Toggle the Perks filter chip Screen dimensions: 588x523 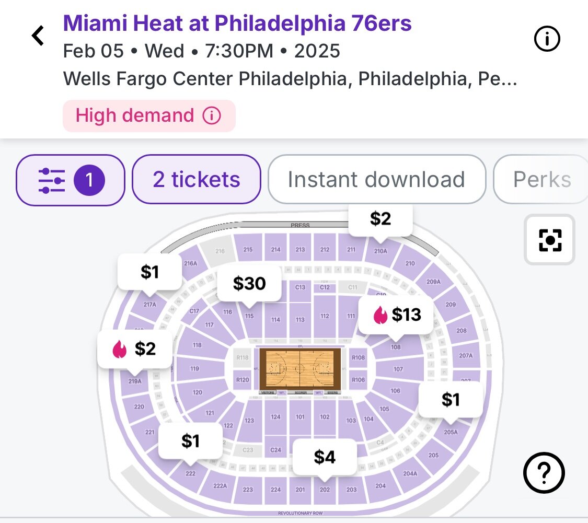point(541,180)
